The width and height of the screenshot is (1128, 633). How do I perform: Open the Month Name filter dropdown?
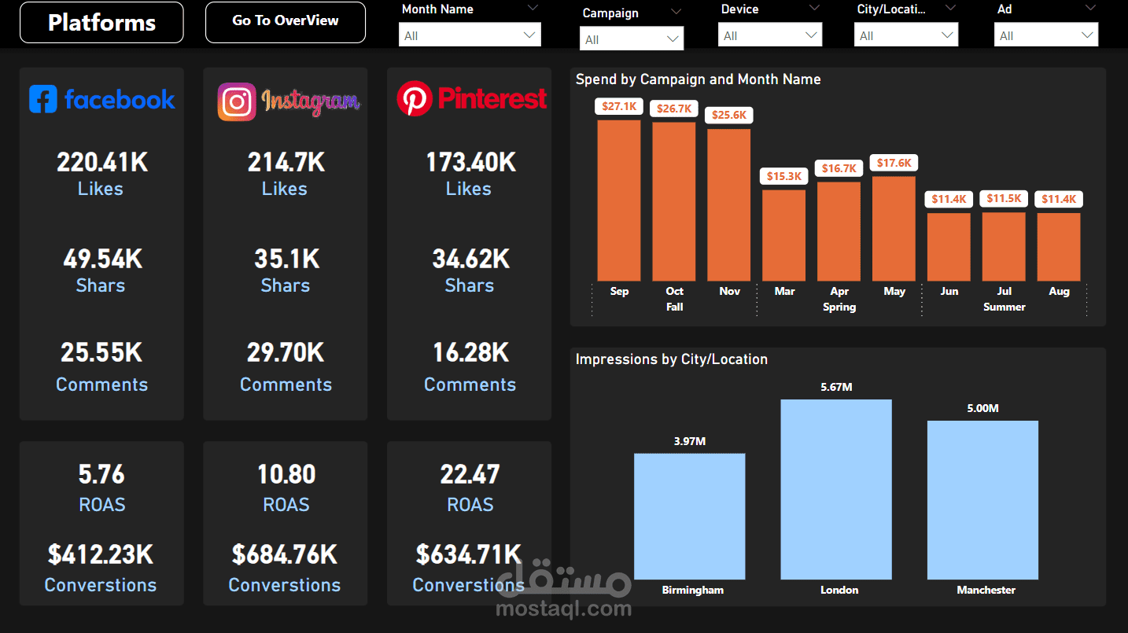point(530,35)
